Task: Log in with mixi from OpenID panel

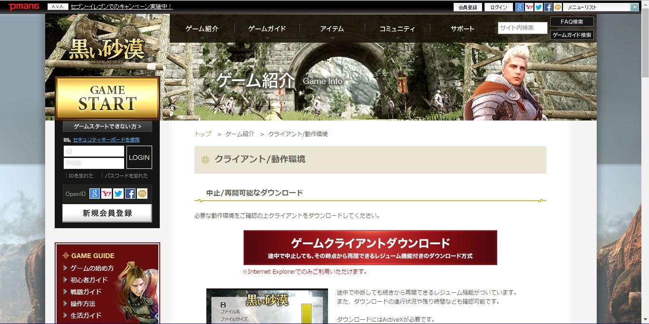Action: [x=142, y=194]
